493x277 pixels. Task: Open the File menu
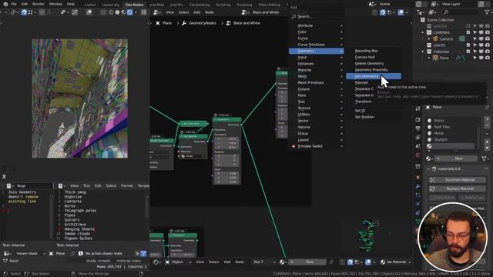[14, 4]
